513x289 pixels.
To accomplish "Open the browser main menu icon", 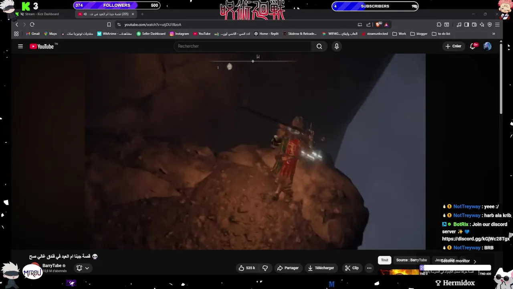I will [x=497, y=24].
